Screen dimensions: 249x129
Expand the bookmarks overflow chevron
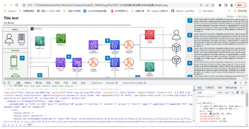click(229, 11)
